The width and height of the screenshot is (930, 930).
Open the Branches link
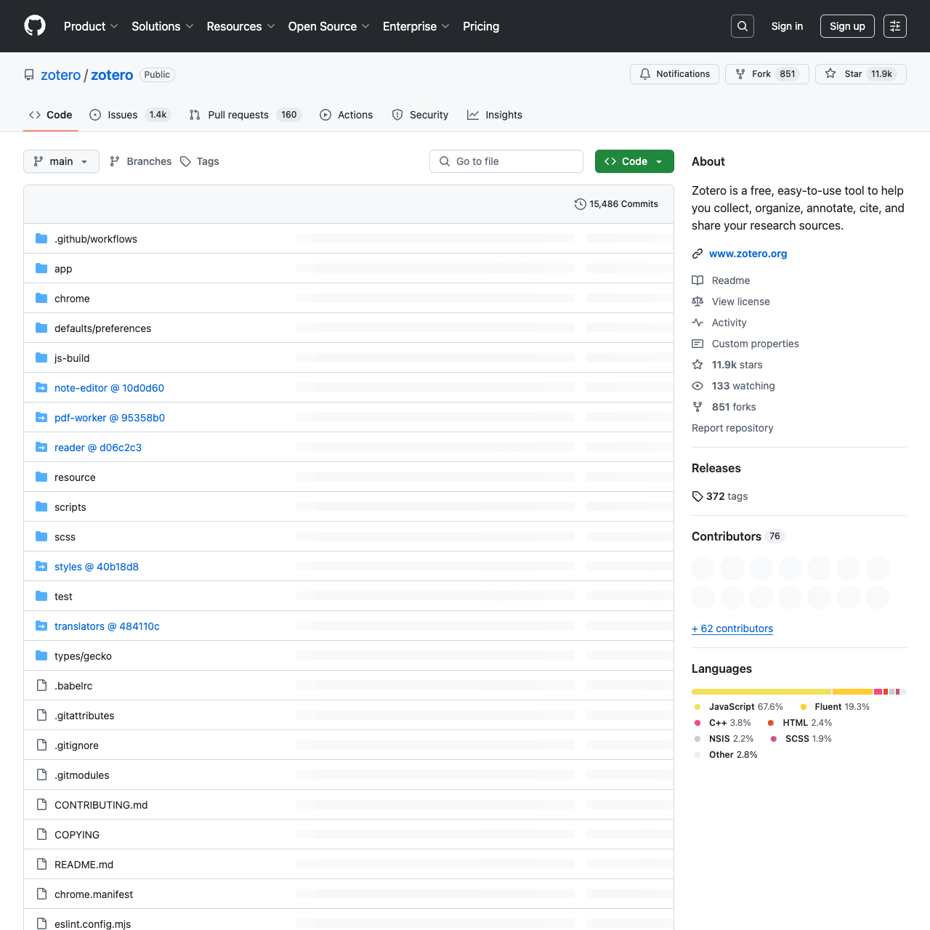pos(140,161)
